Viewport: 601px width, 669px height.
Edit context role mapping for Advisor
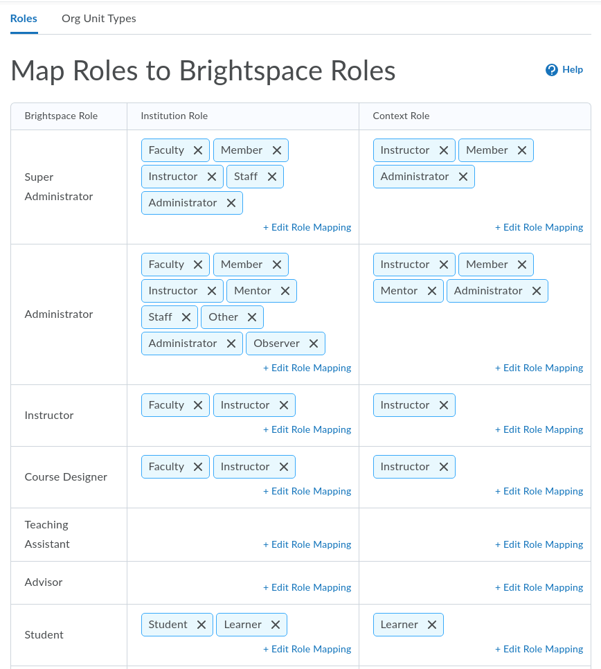click(539, 587)
